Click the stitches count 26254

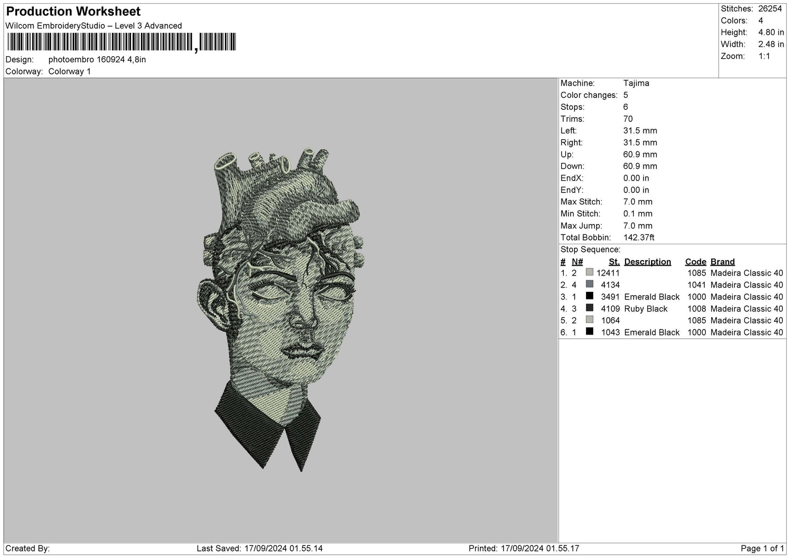coord(771,9)
